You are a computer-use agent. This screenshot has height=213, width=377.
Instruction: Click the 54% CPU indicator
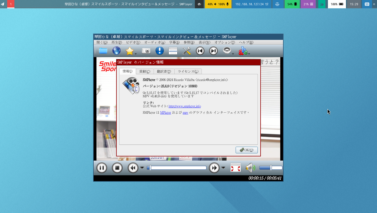[292, 4]
